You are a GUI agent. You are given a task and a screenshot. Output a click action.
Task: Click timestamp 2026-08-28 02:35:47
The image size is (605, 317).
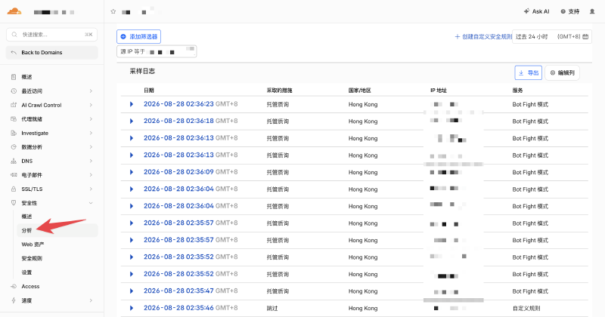pos(178,291)
